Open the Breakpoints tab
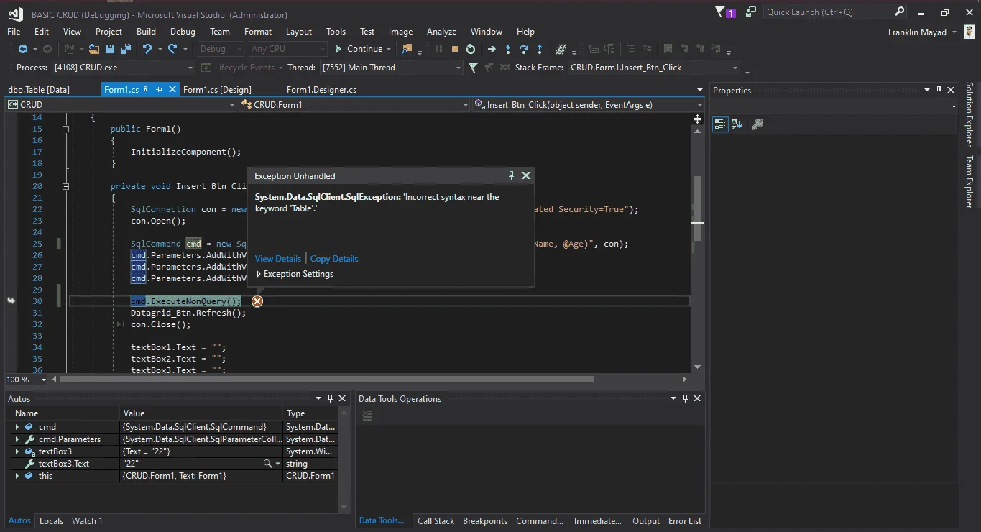 pyautogui.click(x=485, y=521)
